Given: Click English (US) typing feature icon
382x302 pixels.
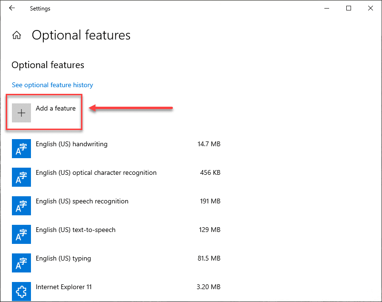Looking at the screenshot, I should [21, 262].
